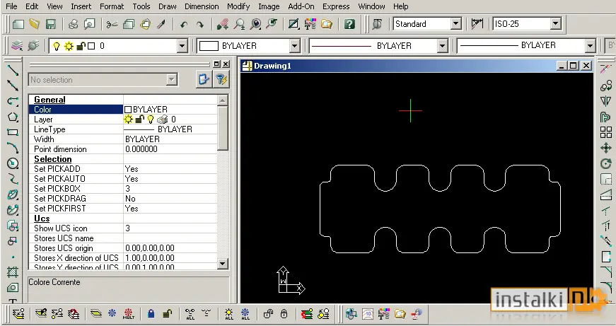Image resolution: width=616 pixels, height=326 pixels.
Task: Create a new drawing with the New icon
Action: [x=18, y=24]
